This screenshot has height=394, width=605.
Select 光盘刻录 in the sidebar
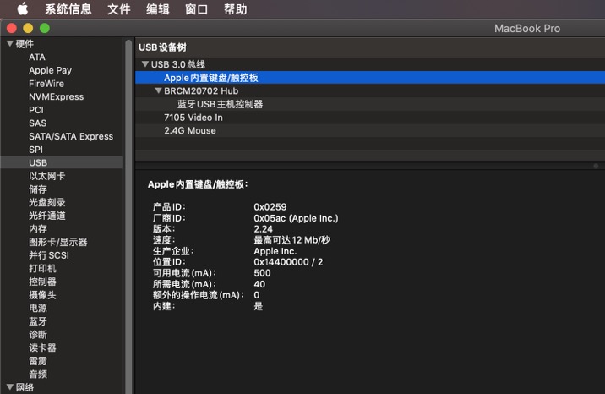47,202
